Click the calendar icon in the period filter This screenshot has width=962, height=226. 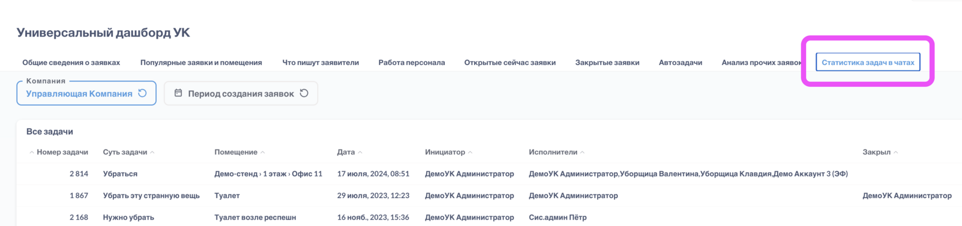[x=178, y=93]
